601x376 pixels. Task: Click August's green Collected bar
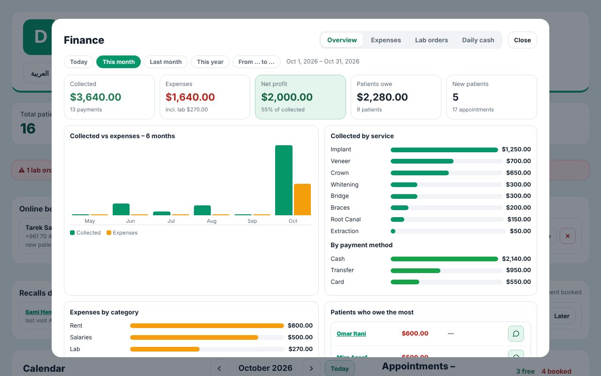pos(202,210)
